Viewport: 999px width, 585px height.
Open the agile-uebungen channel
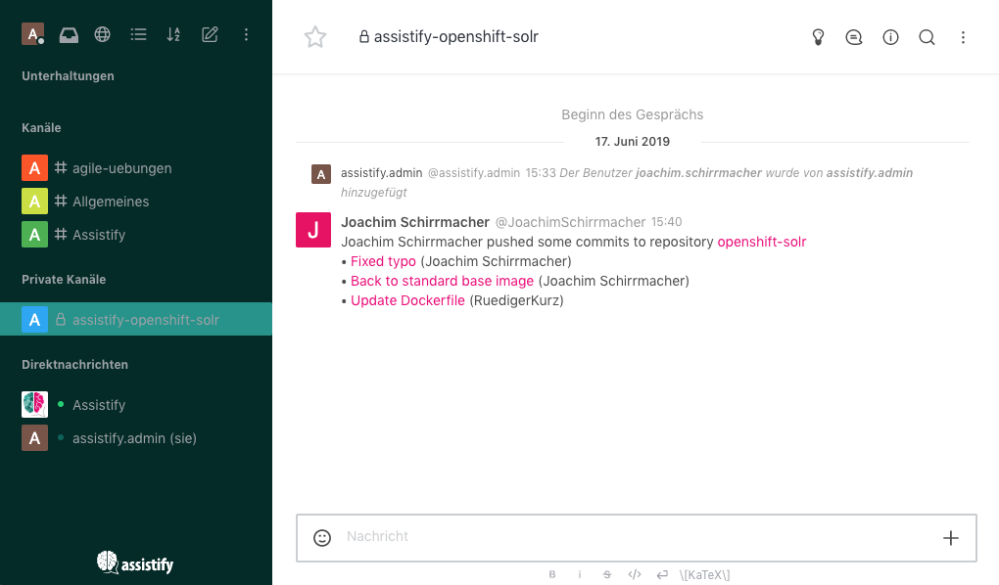136,168
